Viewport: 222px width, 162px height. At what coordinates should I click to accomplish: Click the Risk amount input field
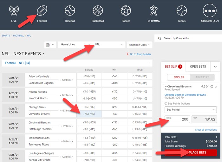tap(177, 119)
